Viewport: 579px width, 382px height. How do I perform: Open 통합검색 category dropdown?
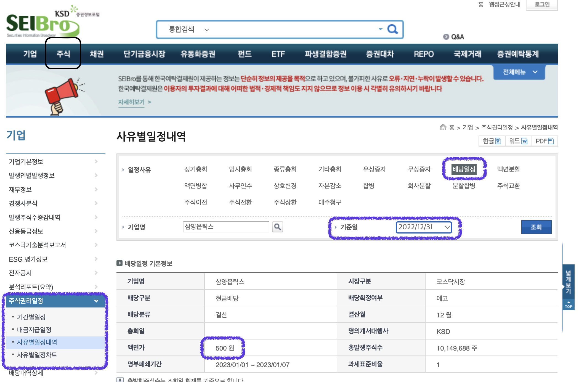189,29
